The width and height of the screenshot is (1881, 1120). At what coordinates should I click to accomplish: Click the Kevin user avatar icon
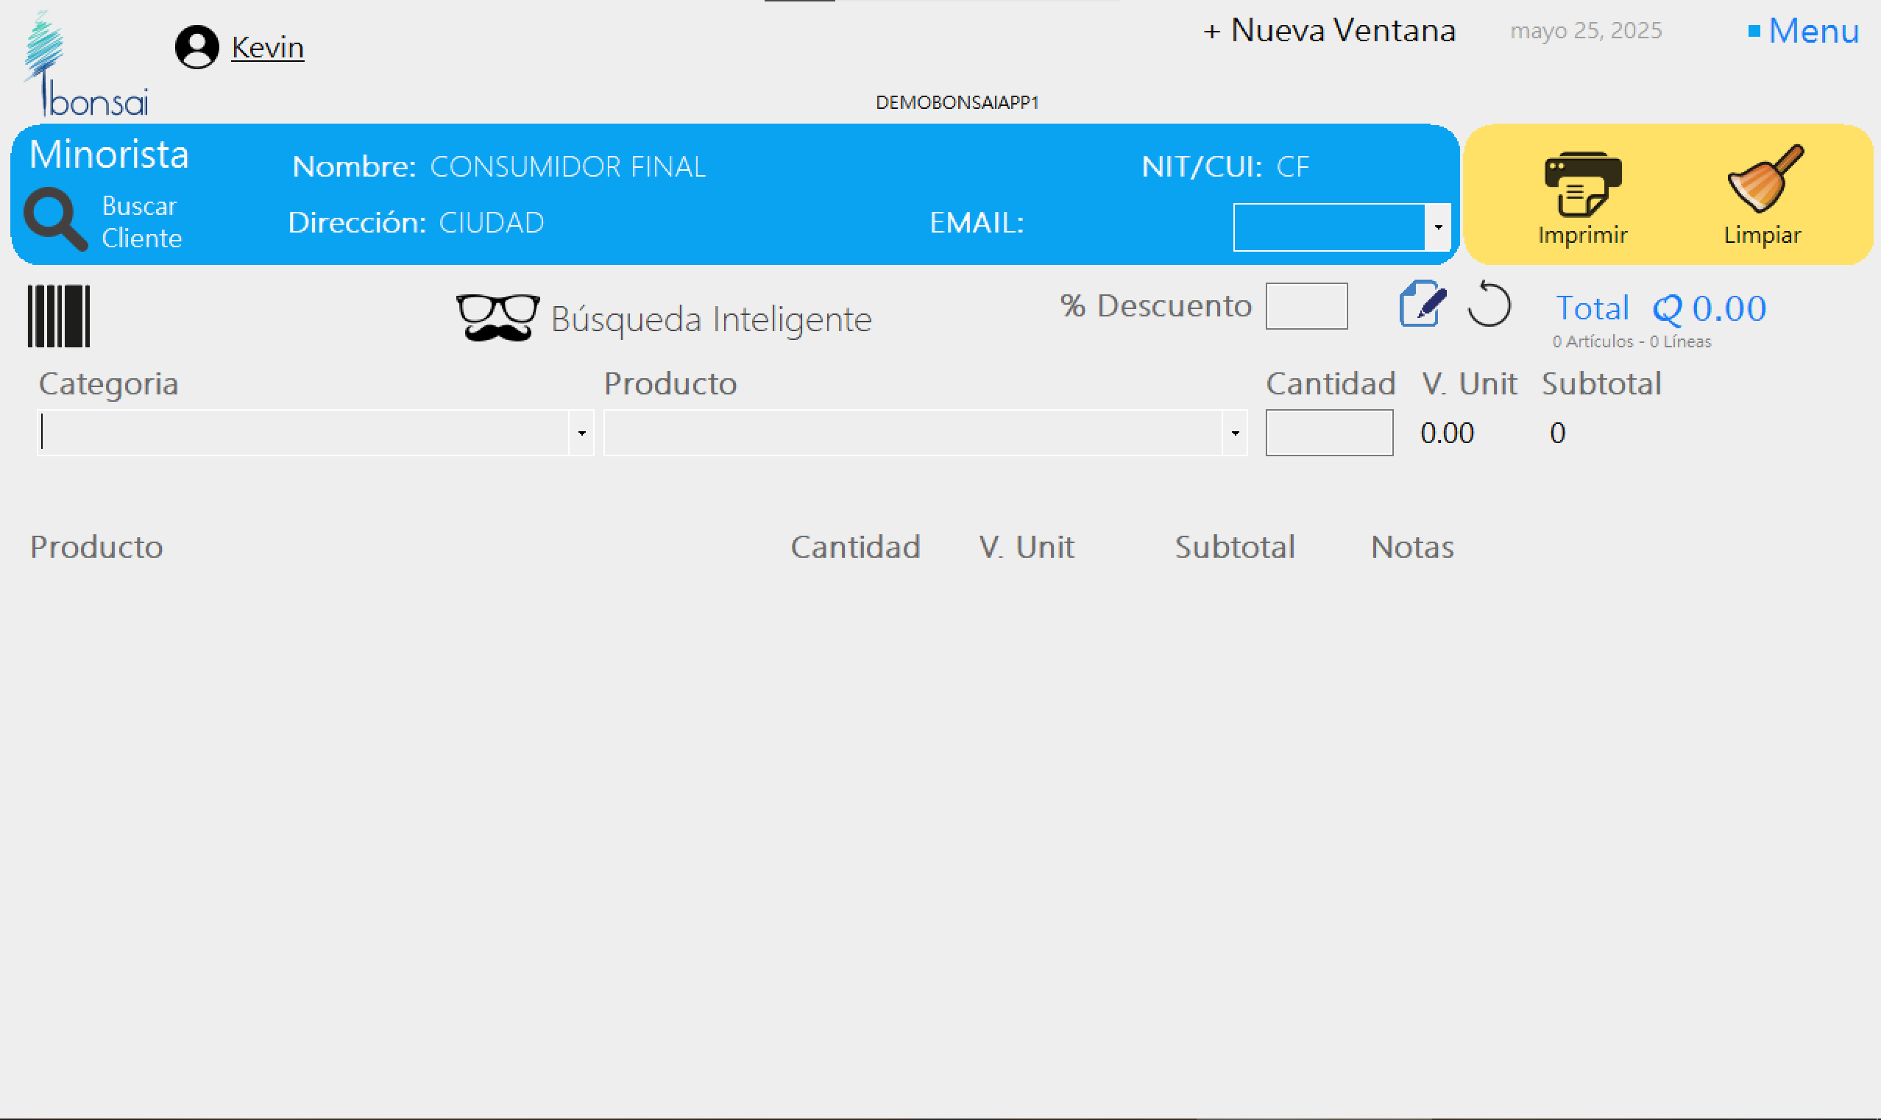pos(196,47)
